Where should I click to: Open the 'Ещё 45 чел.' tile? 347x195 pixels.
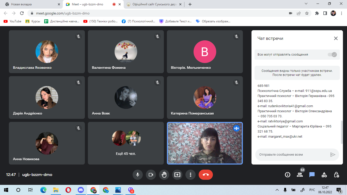click(126, 143)
